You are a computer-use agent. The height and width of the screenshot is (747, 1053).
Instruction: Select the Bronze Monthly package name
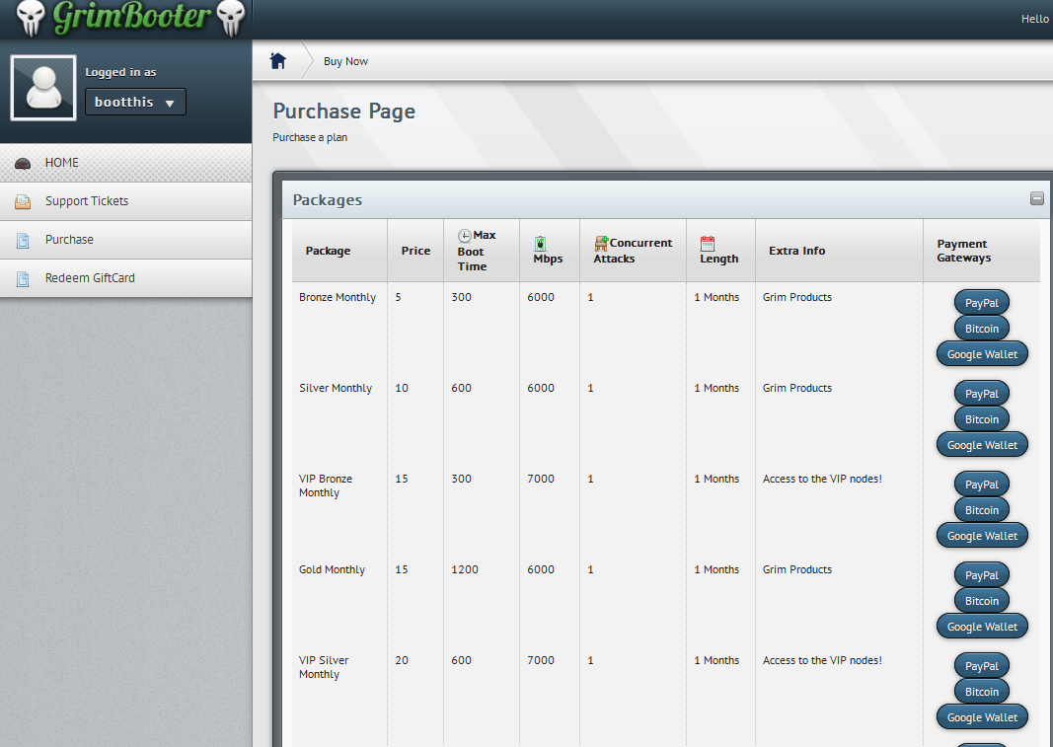(x=338, y=297)
